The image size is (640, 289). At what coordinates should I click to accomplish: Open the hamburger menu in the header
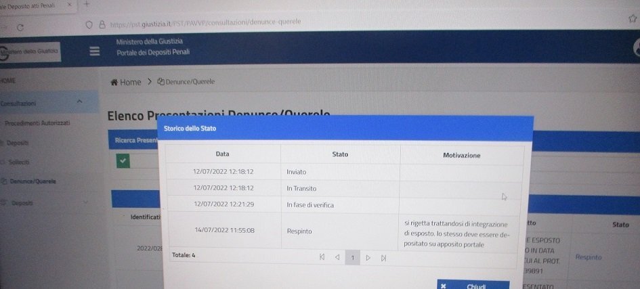pyautogui.click(x=94, y=51)
